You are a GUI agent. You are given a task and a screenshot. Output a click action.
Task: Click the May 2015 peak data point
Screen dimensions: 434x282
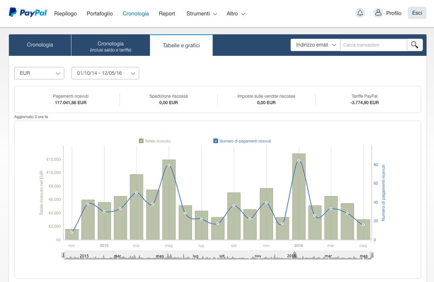pyautogui.click(x=169, y=165)
